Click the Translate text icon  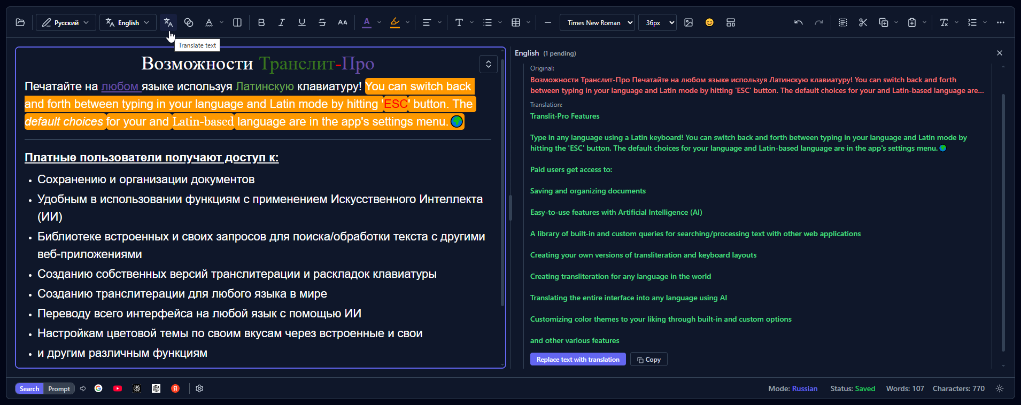pos(168,22)
